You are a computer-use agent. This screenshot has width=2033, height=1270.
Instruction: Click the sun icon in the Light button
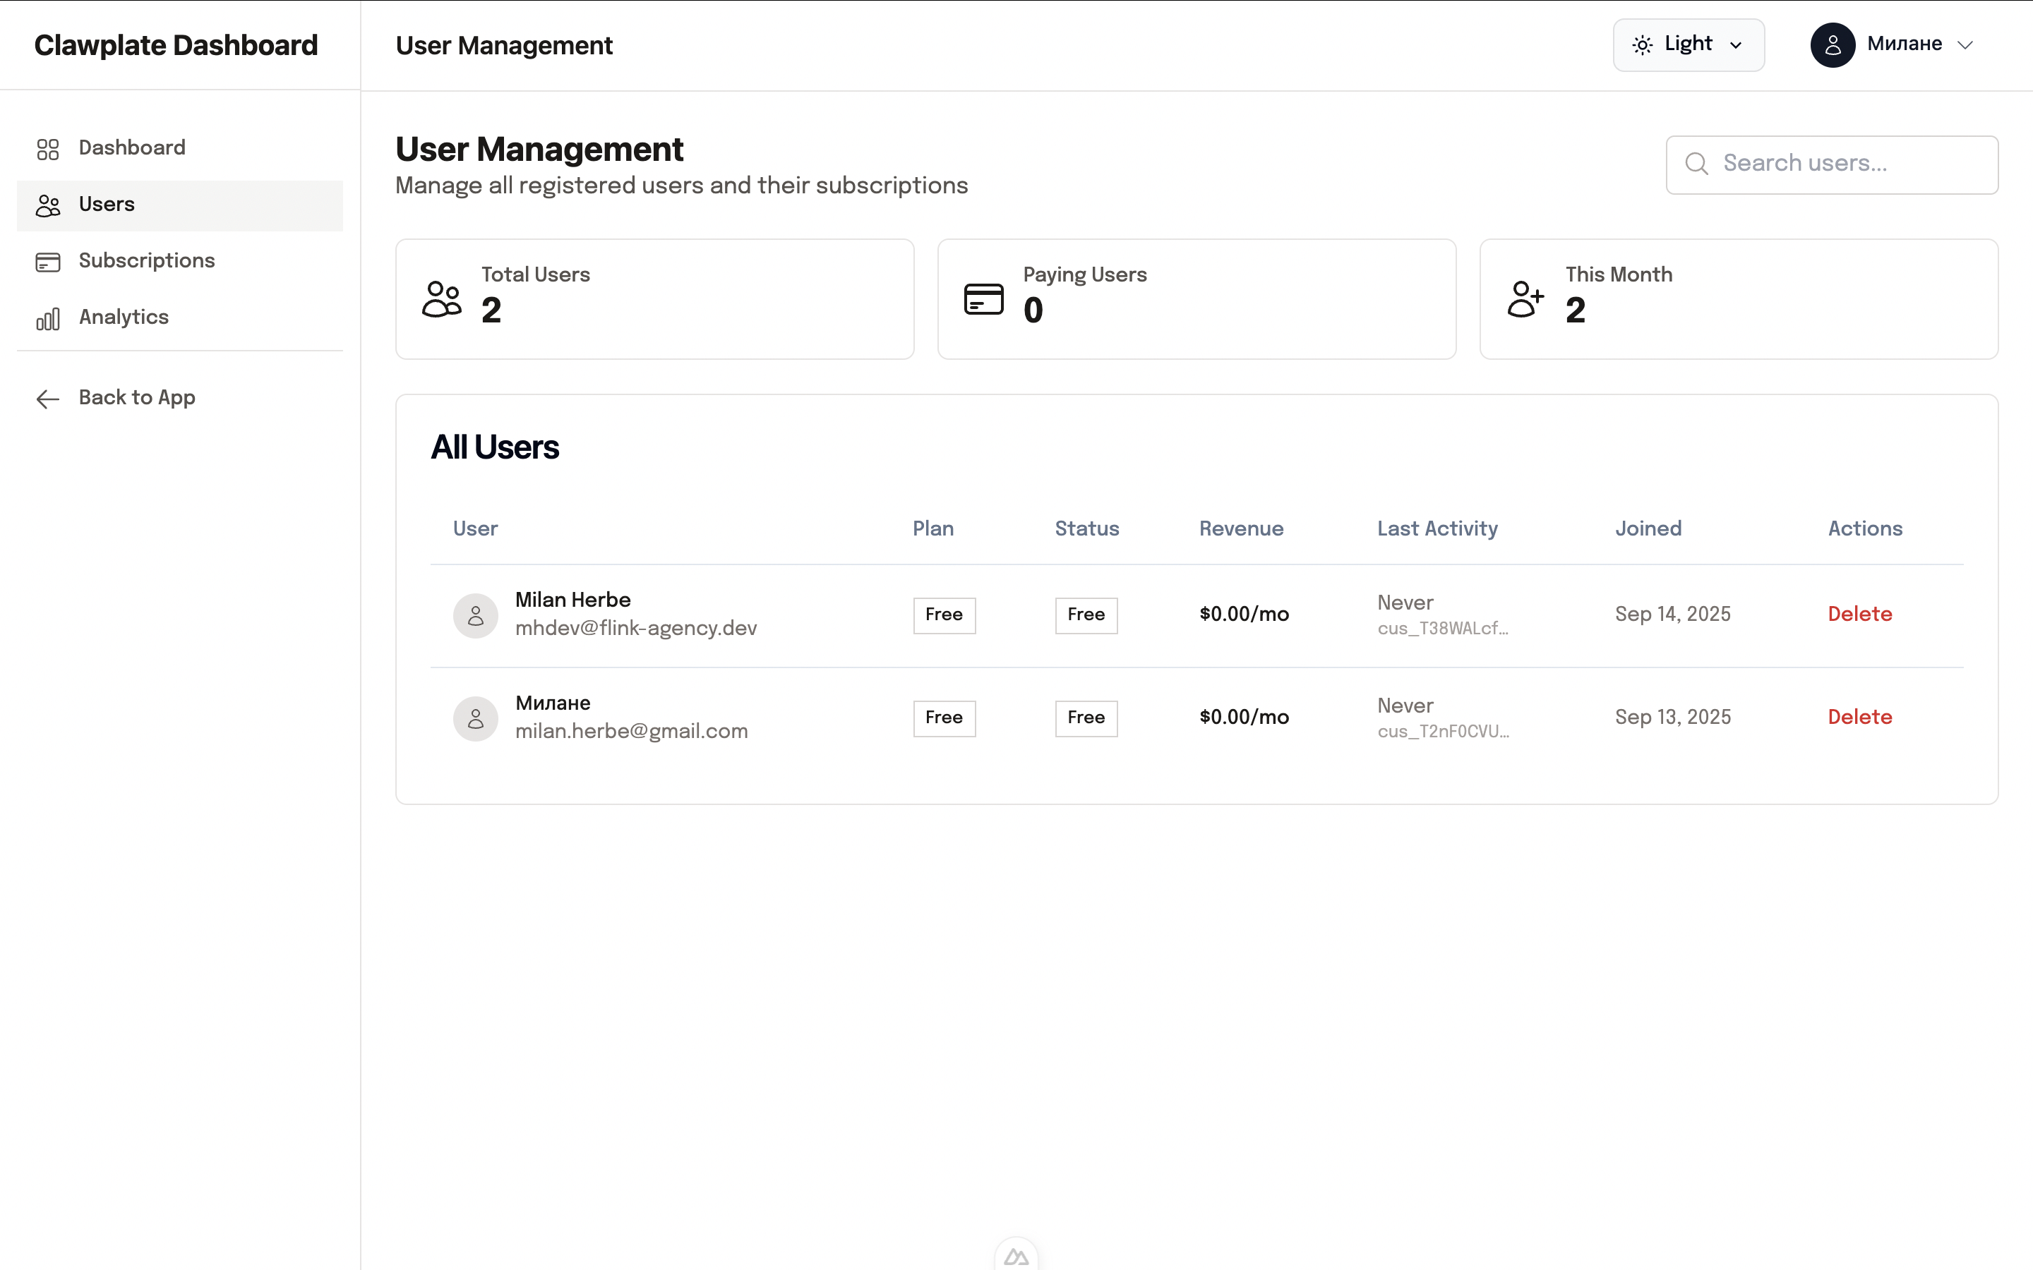click(1643, 44)
